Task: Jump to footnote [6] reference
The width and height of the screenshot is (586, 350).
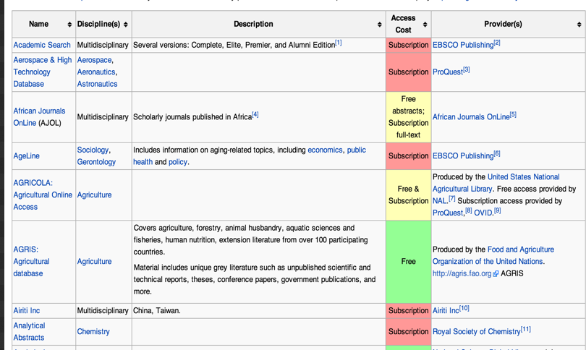Action: click(497, 153)
